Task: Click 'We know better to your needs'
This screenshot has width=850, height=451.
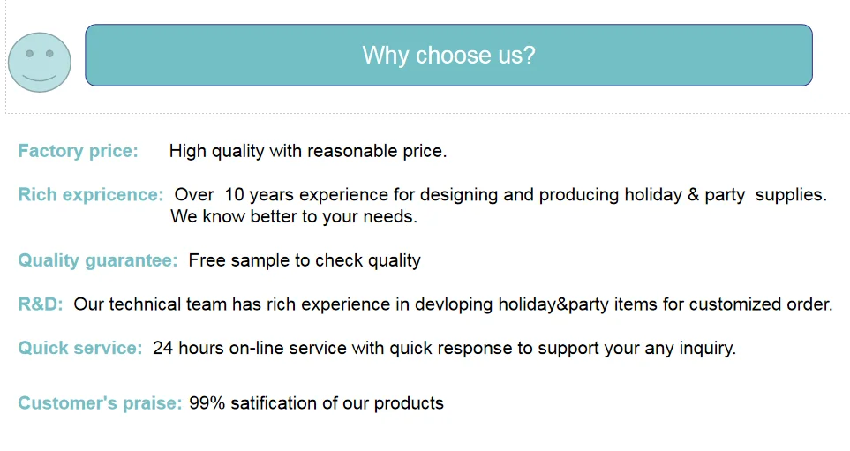Action: (x=294, y=216)
